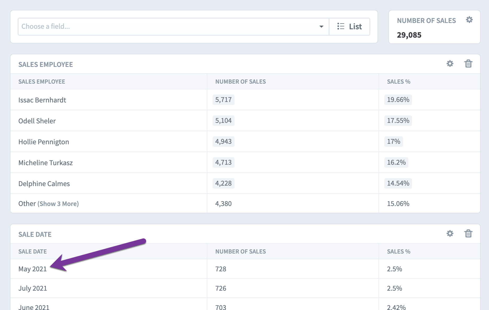Click the Sale Date panel title
This screenshot has width=489, height=310.
(x=35, y=234)
